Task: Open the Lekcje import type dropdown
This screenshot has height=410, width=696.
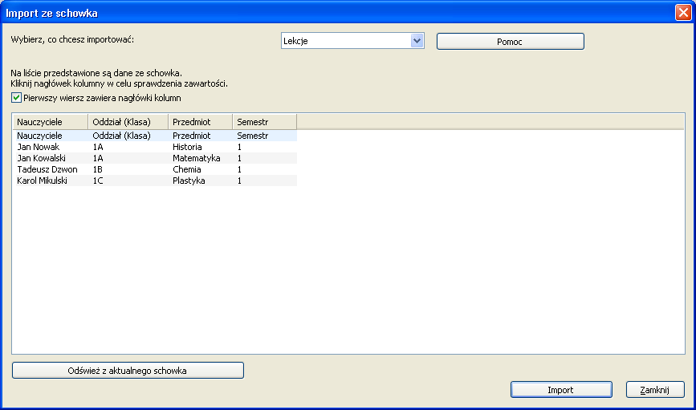Action: (417, 41)
